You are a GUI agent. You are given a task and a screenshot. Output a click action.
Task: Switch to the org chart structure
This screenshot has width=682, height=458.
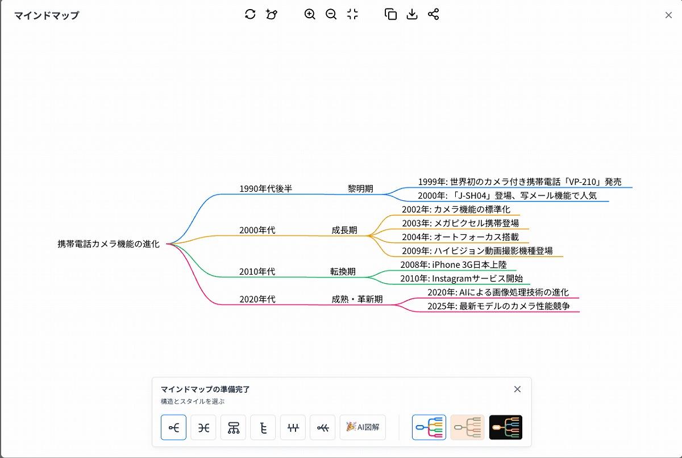click(x=233, y=427)
